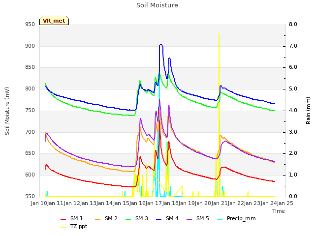
Task: Select the SM 1 legend label
Action: click(77, 218)
